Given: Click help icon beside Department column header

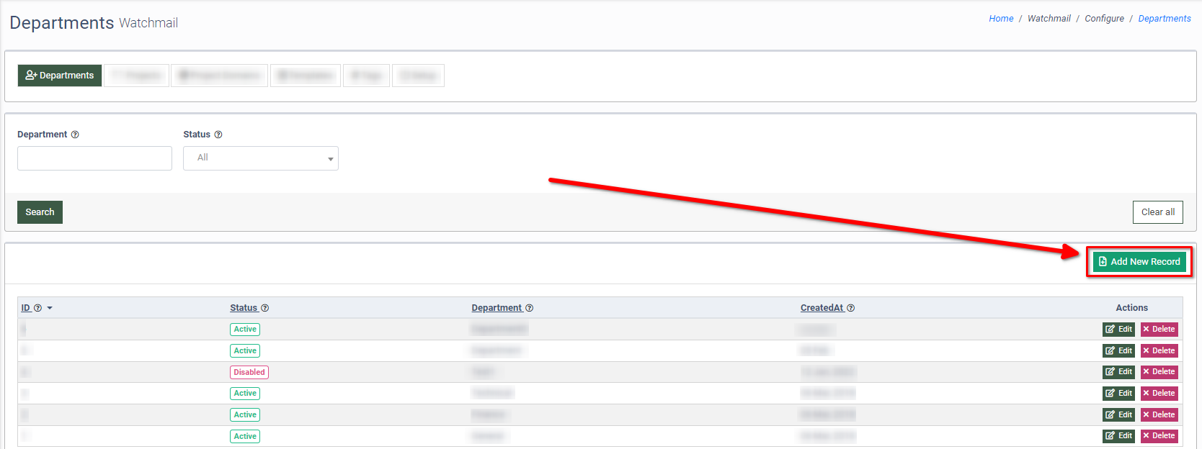Looking at the screenshot, I should pos(529,308).
